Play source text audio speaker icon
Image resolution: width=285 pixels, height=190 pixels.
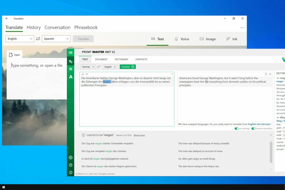tap(87, 74)
